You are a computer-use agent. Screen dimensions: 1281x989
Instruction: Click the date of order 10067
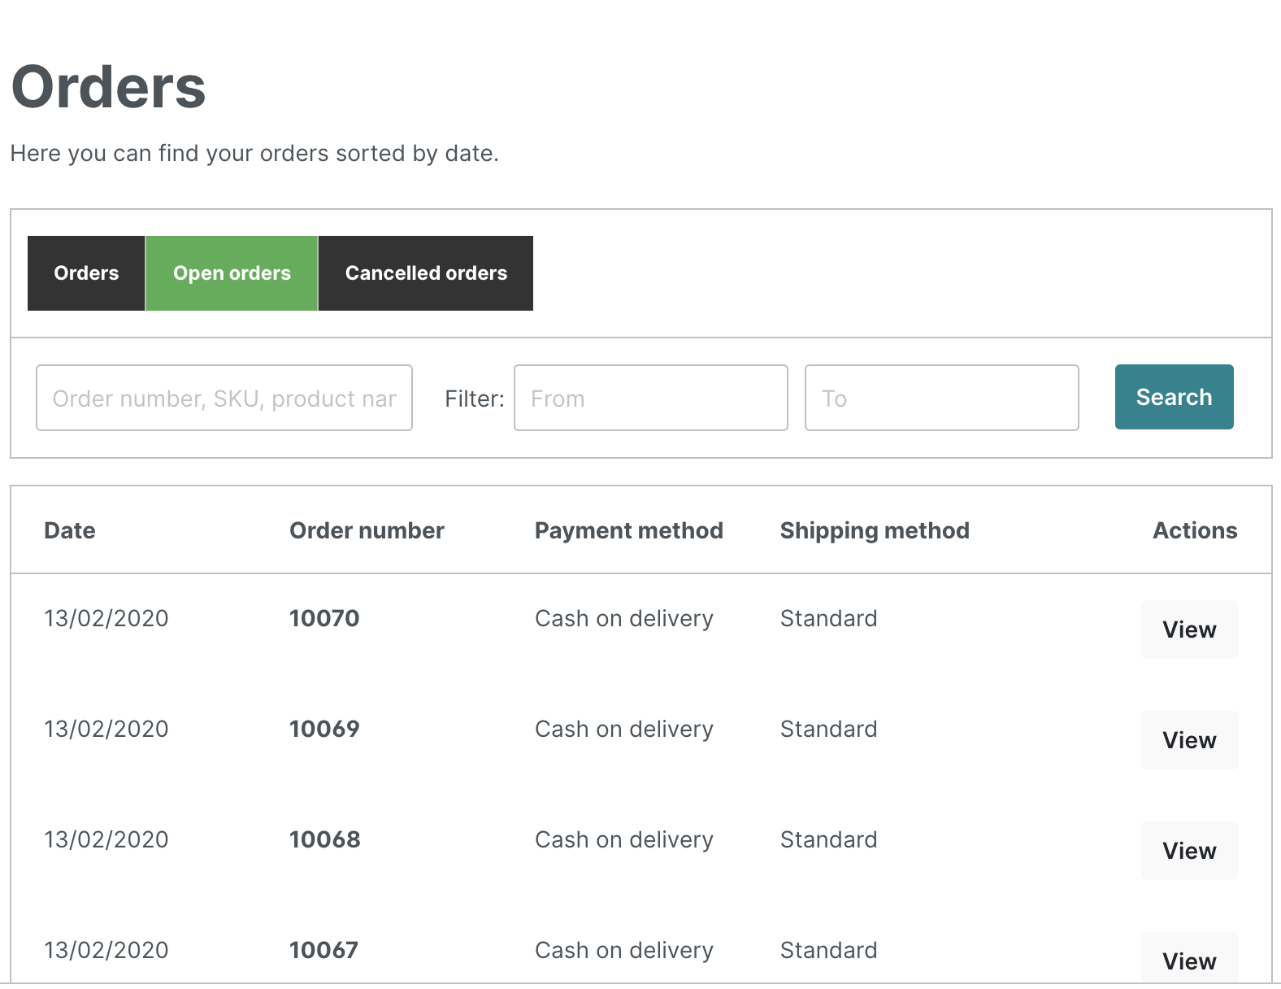pyautogui.click(x=106, y=950)
